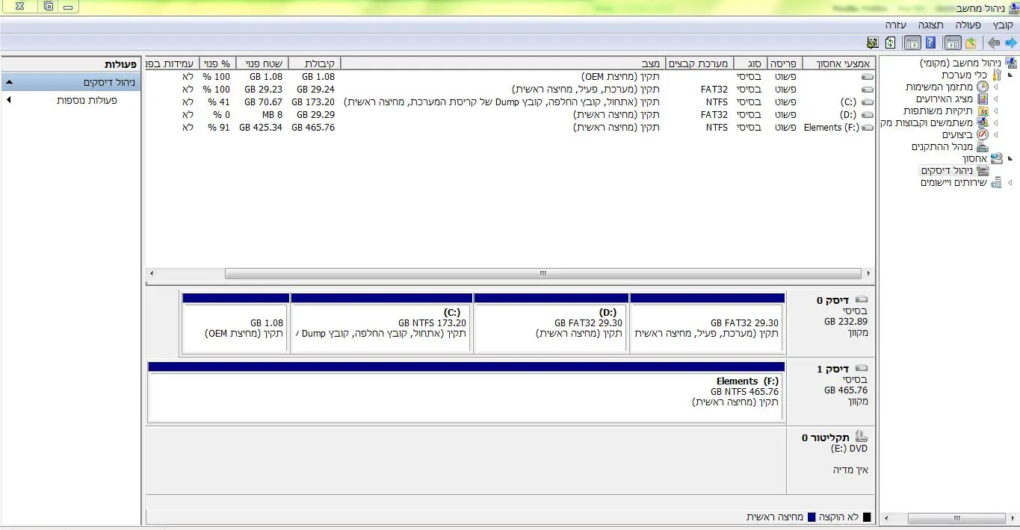Open the Performance node (ביצועים) in tree
This screenshot has height=530, width=1020.
957,135
